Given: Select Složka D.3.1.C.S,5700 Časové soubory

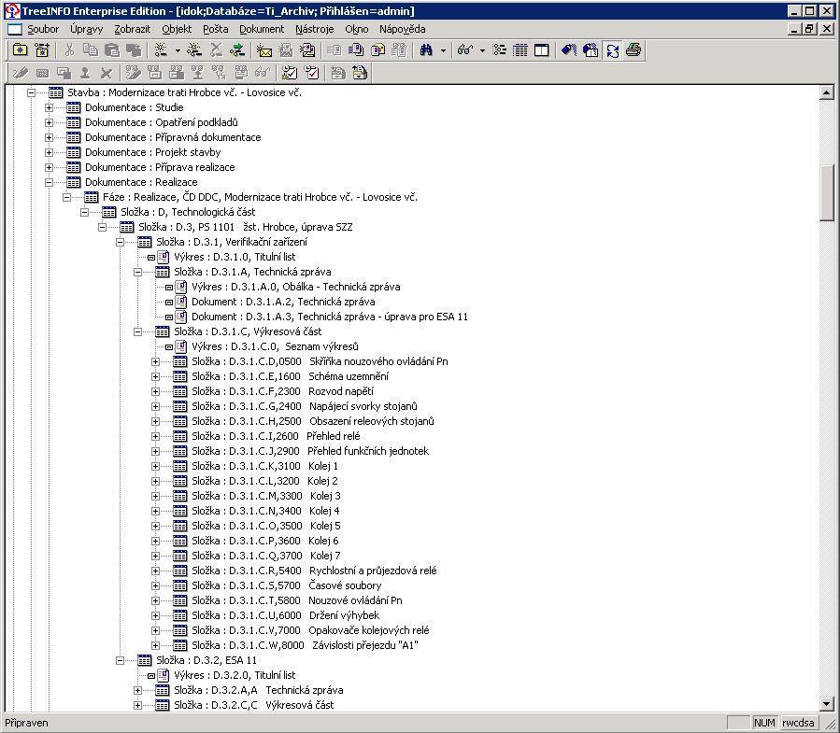Looking at the screenshot, I should (287, 585).
